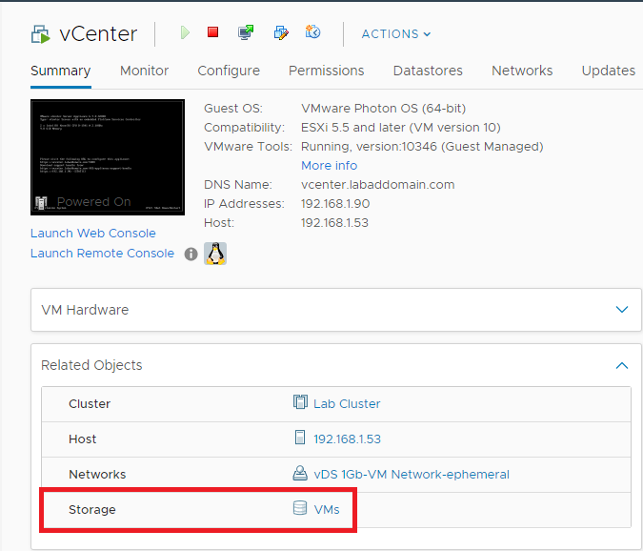Open the Configure tab

pyautogui.click(x=229, y=71)
